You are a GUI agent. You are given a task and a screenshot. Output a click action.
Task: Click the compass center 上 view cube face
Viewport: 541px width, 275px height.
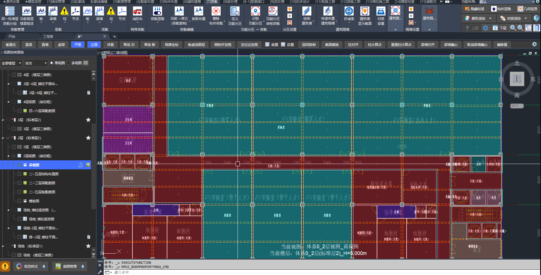click(x=517, y=79)
